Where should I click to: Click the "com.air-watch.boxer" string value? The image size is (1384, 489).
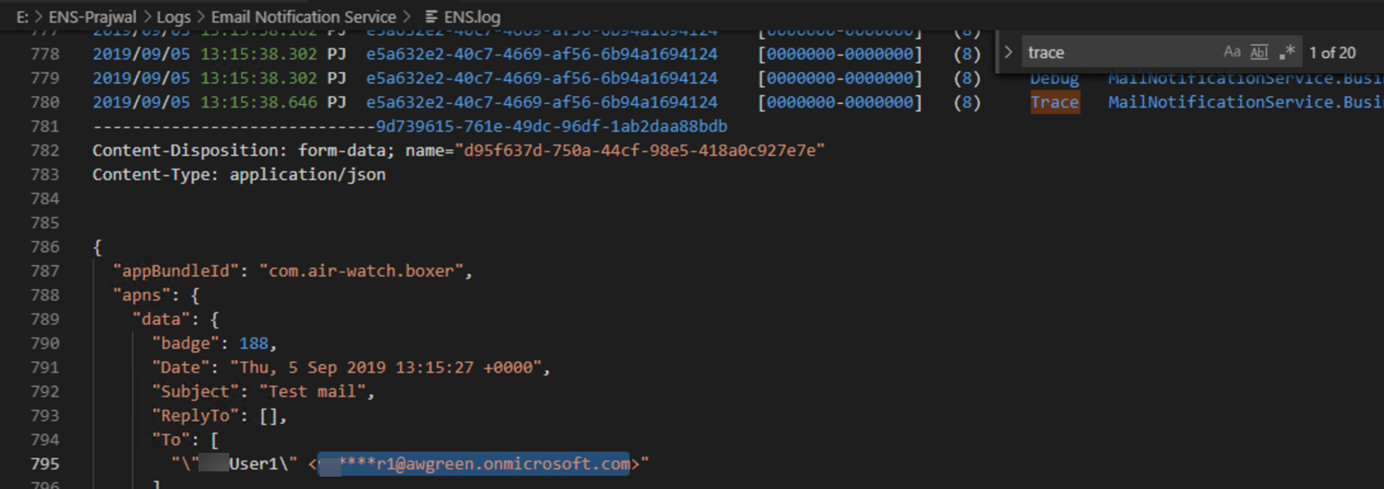click(361, 271)
